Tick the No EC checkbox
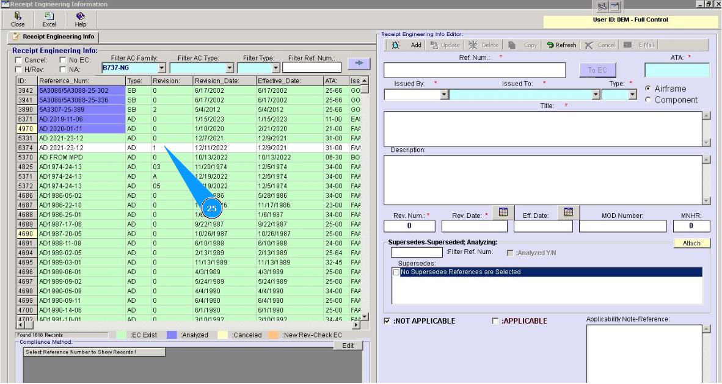722x384 pixels. [63, 60]
